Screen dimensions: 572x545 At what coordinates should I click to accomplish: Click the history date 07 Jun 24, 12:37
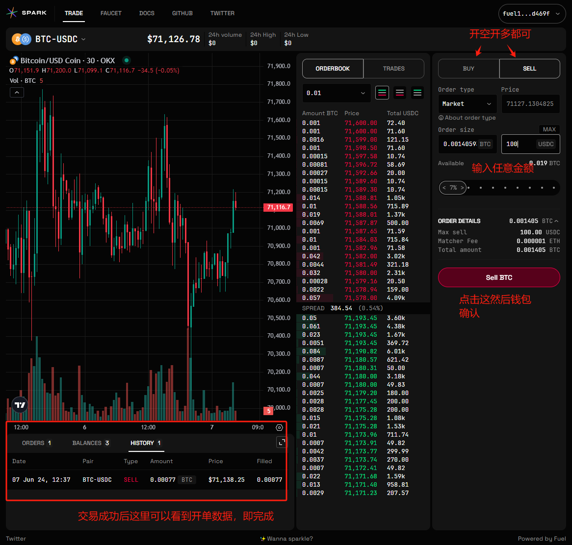(41, 480)
